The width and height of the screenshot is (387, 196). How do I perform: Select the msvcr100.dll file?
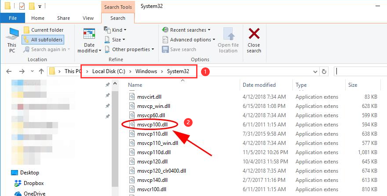pos(152,189)
